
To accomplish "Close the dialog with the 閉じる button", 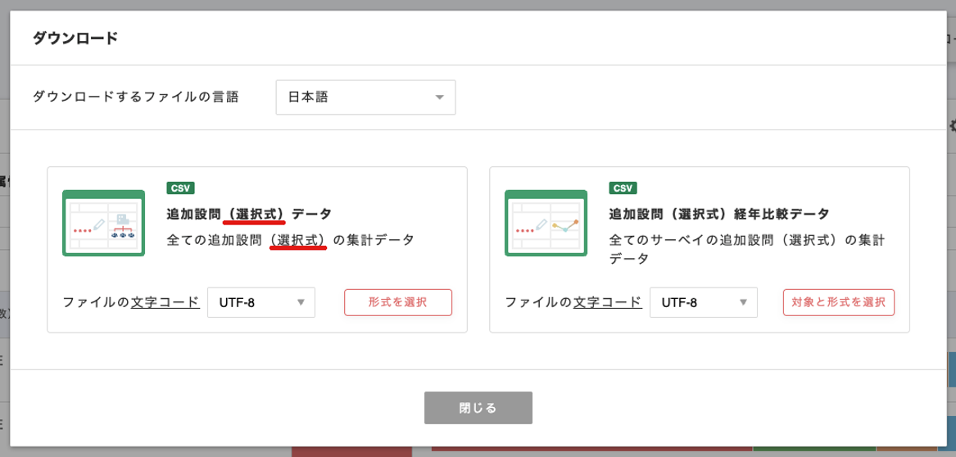I will tap(478, 408).
